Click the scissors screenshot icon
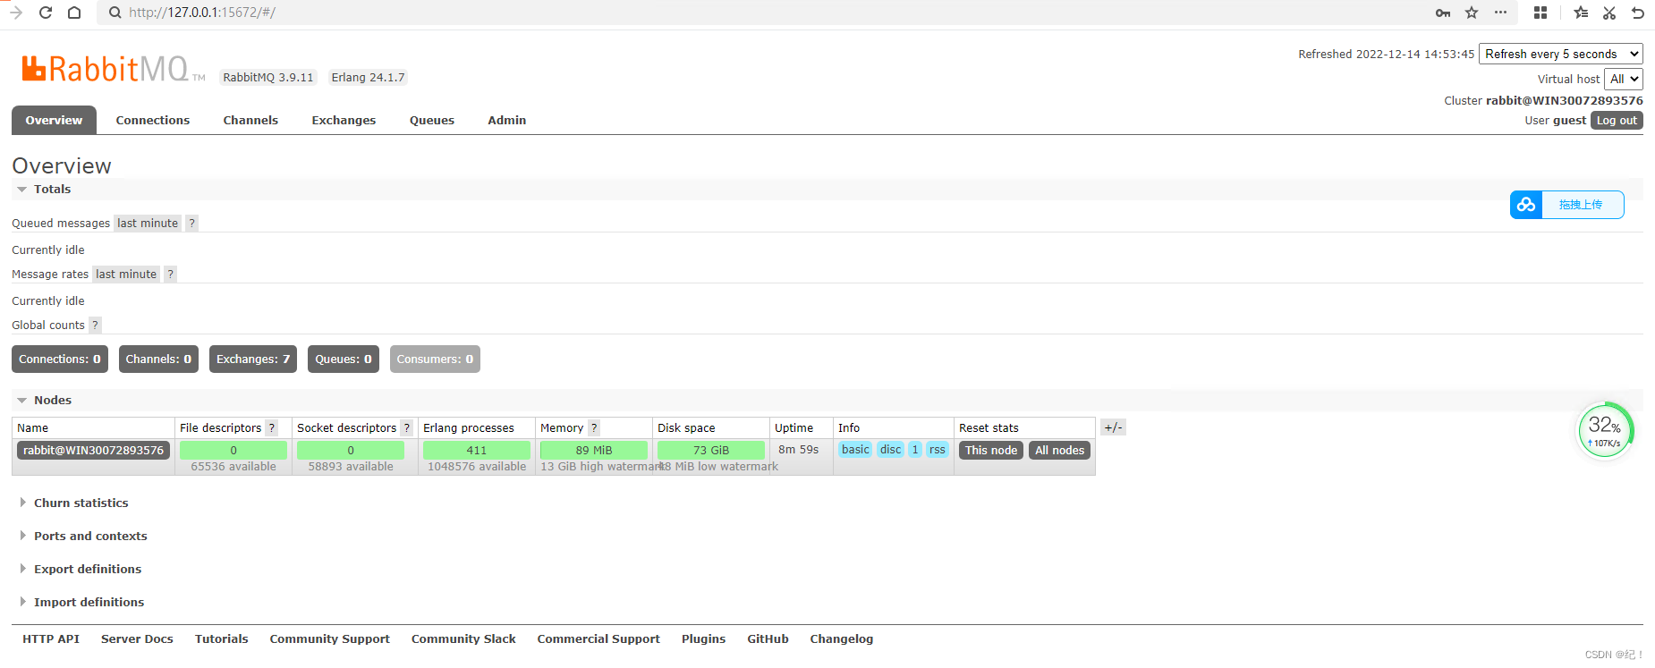The image size is (1655, 668). coord(1609,13)
